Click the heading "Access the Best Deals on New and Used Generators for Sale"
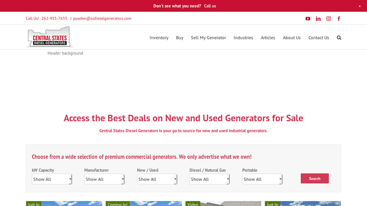The image size is (367, 206). [183, 118]
